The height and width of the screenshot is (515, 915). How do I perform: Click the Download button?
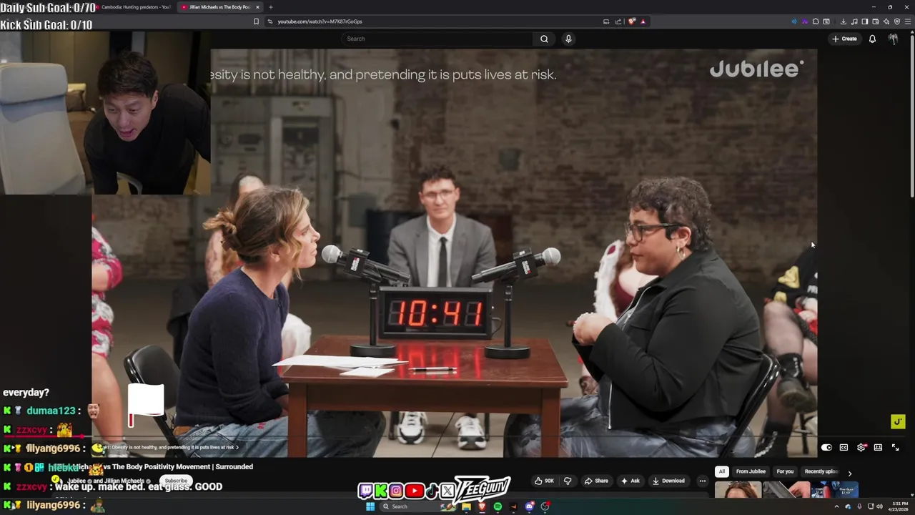tap(668, 481)
